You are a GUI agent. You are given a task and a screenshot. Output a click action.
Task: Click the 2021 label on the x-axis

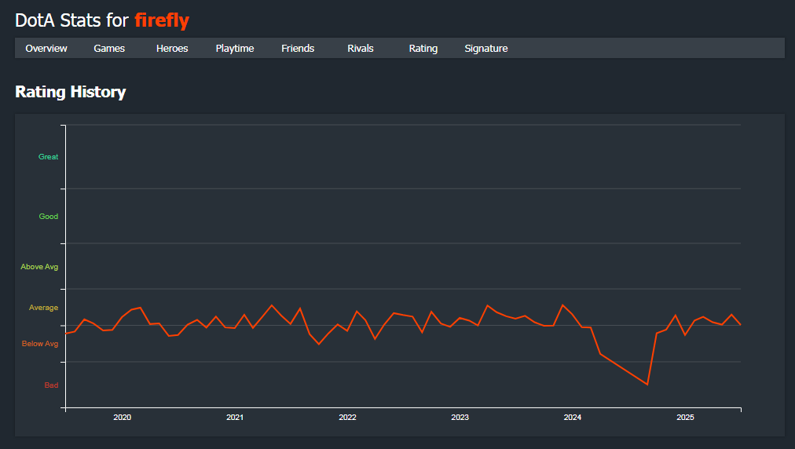(235, 417)
